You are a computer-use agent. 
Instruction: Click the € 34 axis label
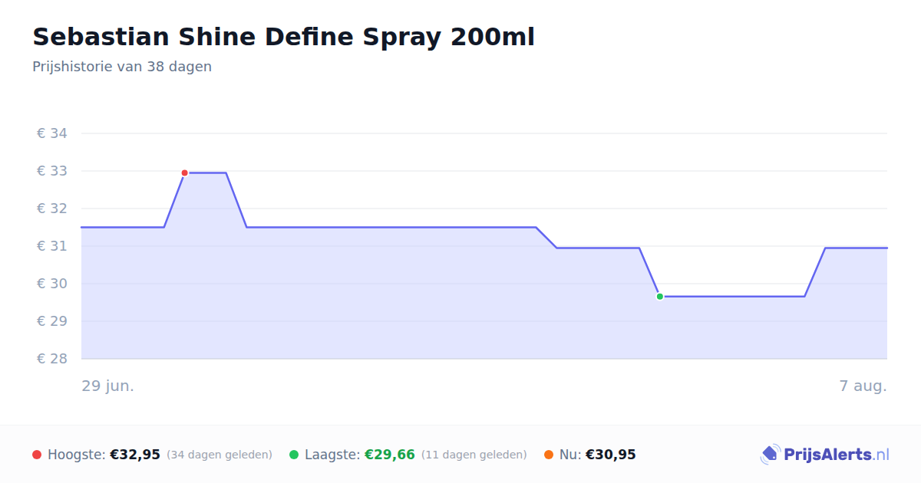point(52,133)
